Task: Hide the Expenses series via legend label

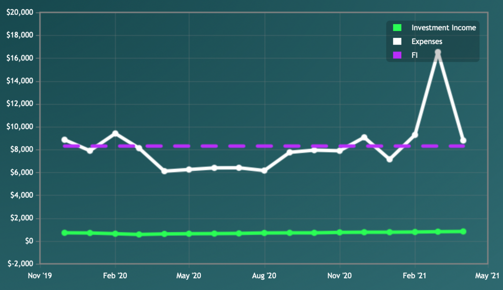Action: (x=427, y=42)
